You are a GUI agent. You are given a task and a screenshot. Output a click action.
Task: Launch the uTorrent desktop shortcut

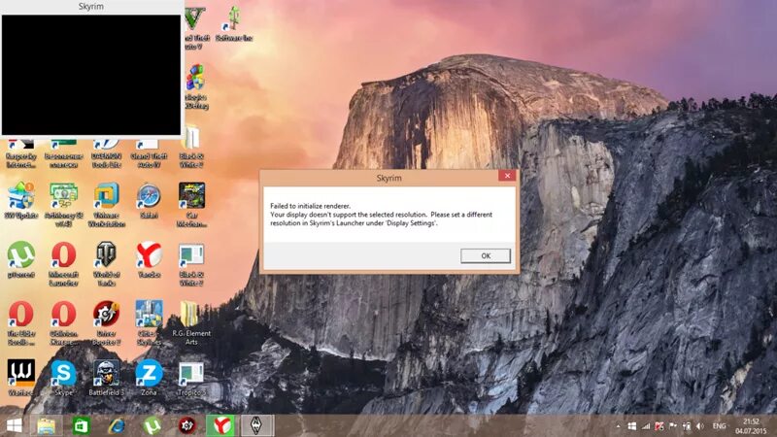pos(20,259)
